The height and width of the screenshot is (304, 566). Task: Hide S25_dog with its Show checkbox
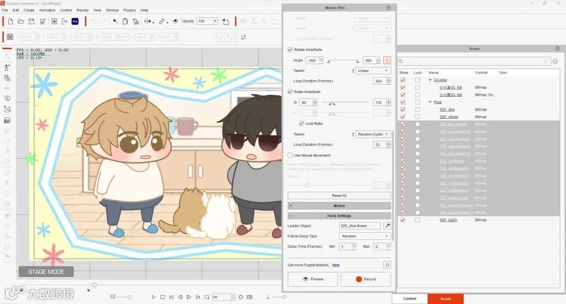tap(403, 109)
